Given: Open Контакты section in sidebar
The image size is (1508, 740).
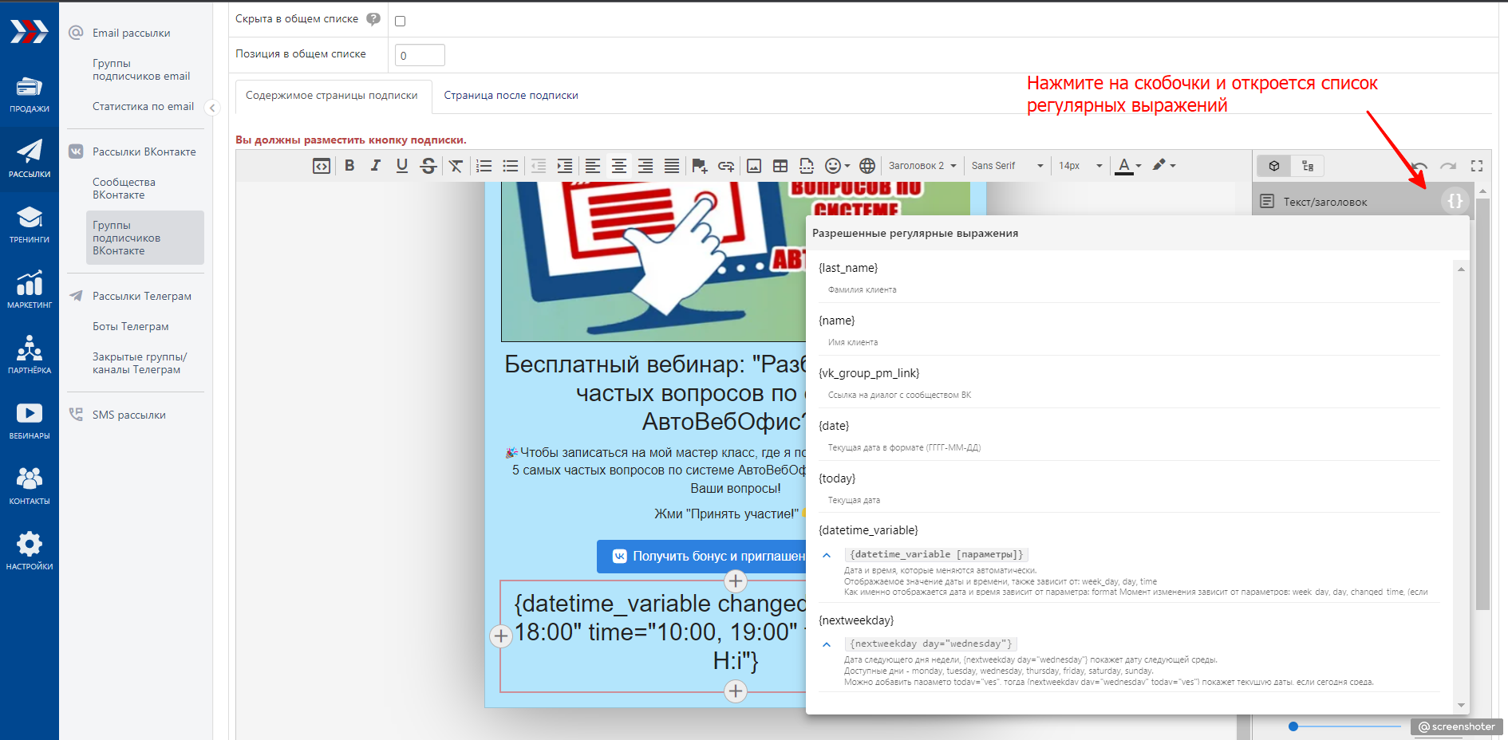Looking at the screenshot, I should [x=30, y=486].
